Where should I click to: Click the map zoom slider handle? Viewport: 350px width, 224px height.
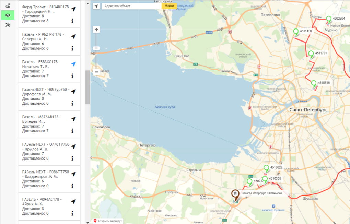point(96,48)
